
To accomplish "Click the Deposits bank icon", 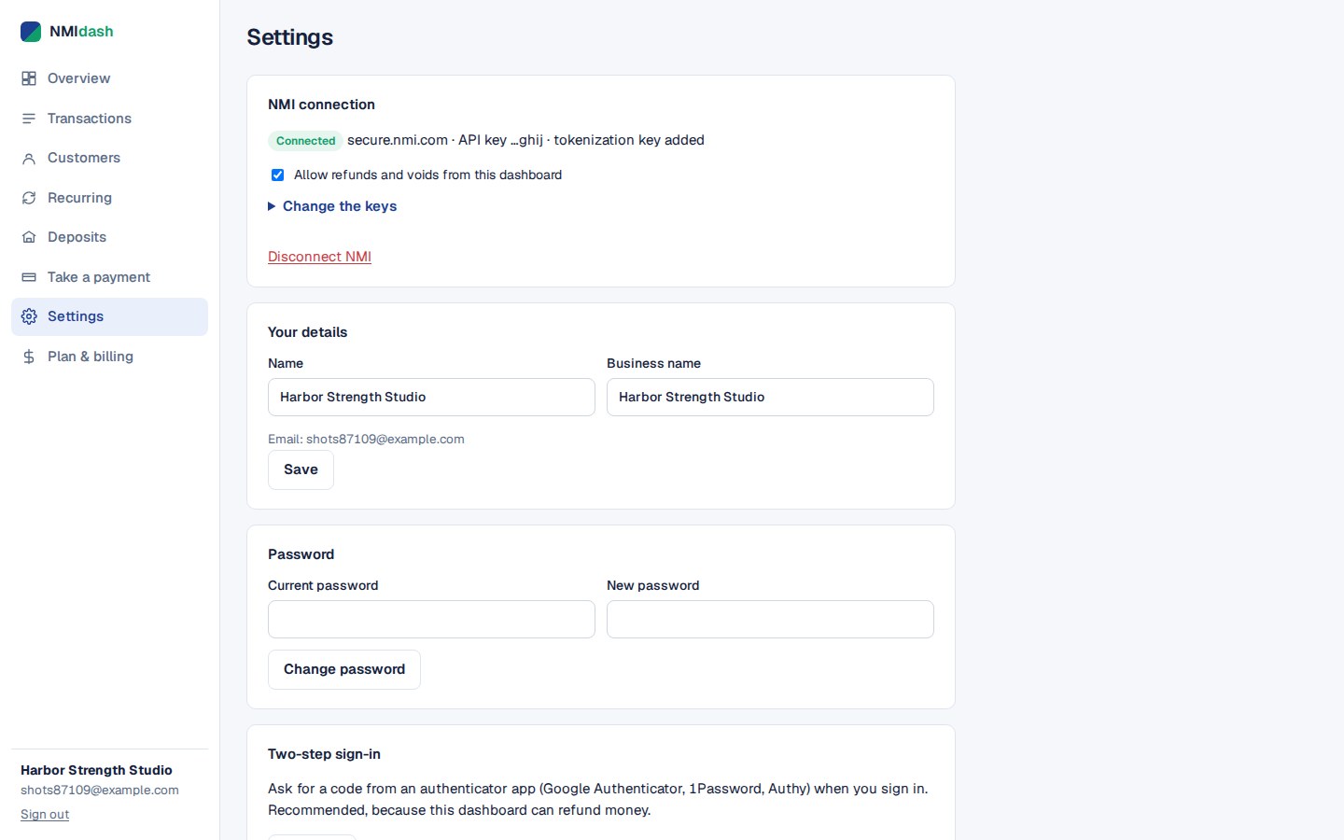I will (29, 237).
